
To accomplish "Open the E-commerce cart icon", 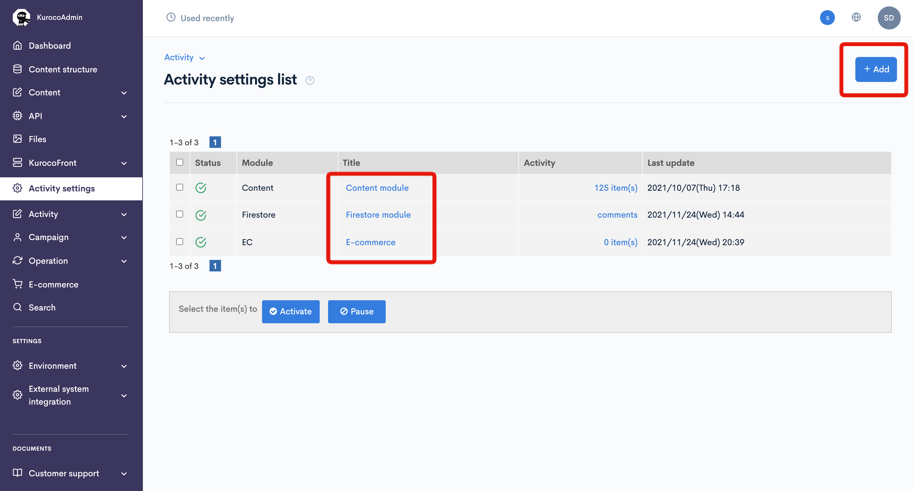I will click(18, 284).
